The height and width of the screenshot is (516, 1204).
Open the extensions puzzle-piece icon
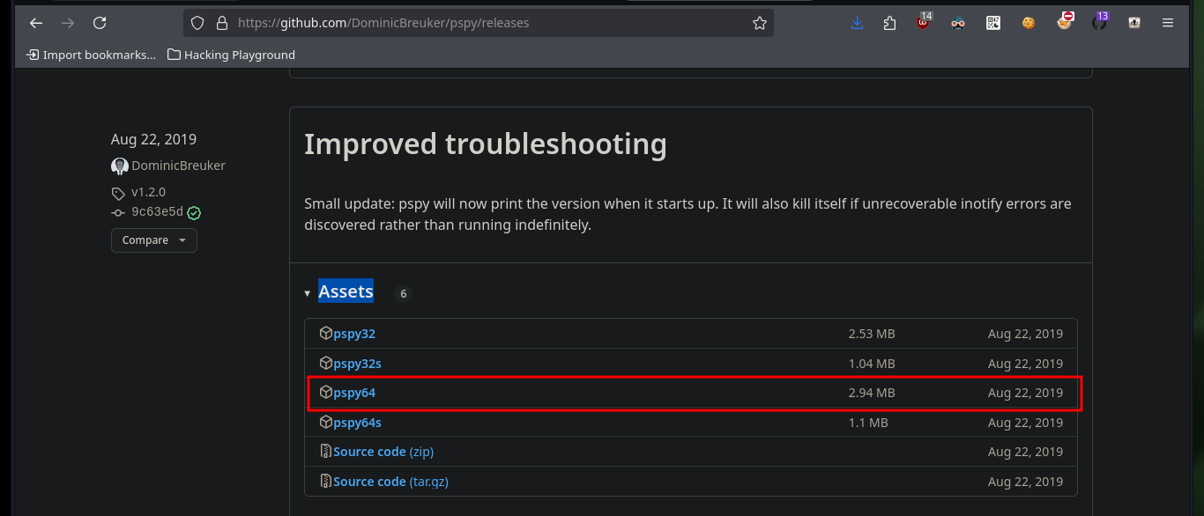pos(889,23)
